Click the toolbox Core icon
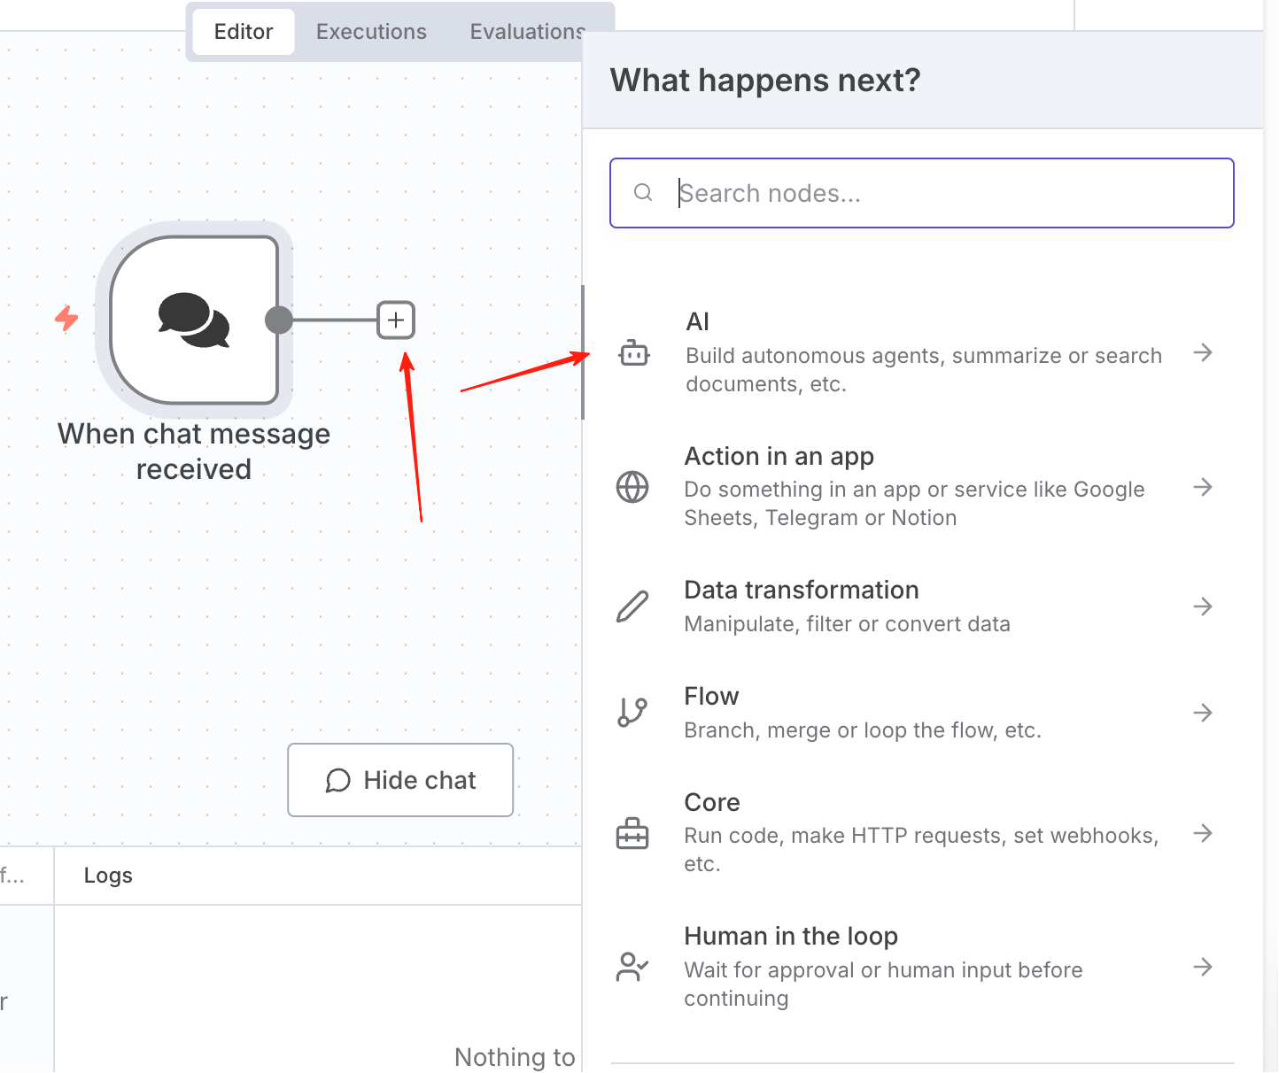The image size is (1279, 1073). 632,833
